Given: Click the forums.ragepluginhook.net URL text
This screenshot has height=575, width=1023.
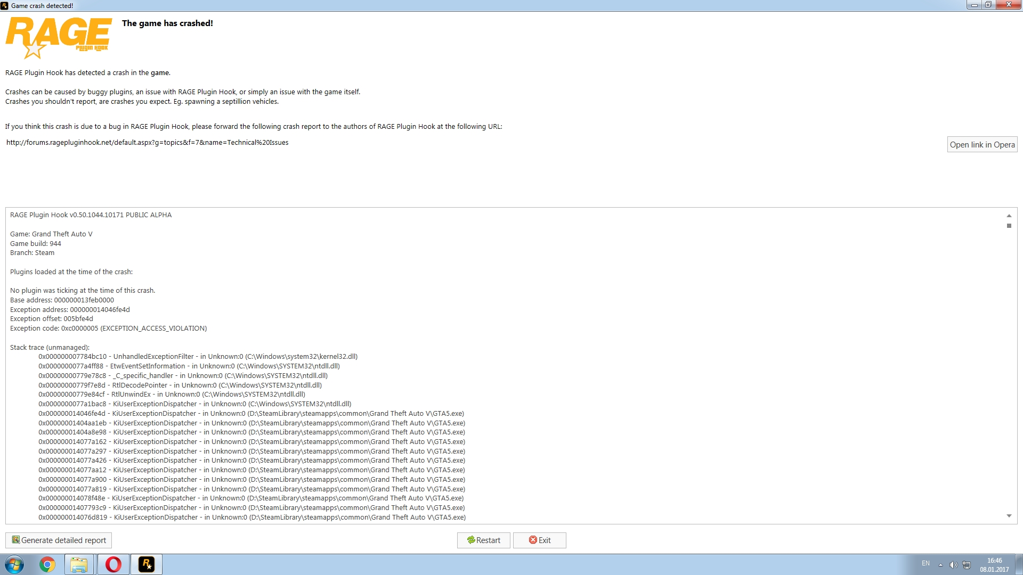Looking at the screenshot, I should coord(147,143).
